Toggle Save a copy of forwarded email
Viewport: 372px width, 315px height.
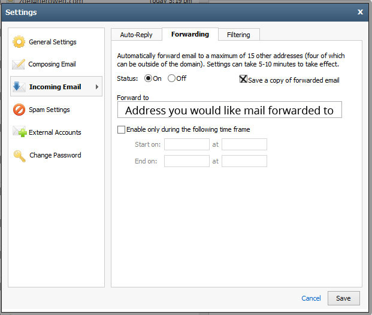(243, 79)
